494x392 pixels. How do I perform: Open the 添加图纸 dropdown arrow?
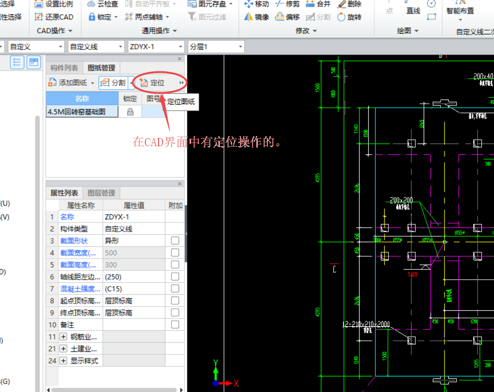93,83
